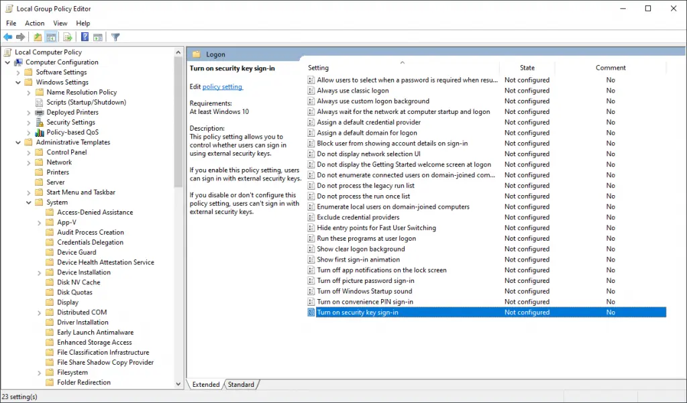The width and height of the screenshot is (687, 403).
Task: Switch to the Standard tab
Action: (242, 384)
